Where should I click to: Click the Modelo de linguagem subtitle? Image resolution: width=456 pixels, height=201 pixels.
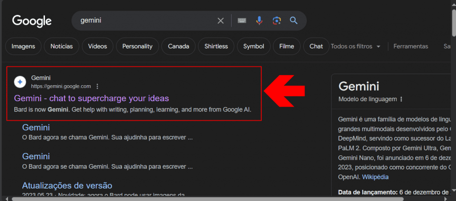click(367, 99)
